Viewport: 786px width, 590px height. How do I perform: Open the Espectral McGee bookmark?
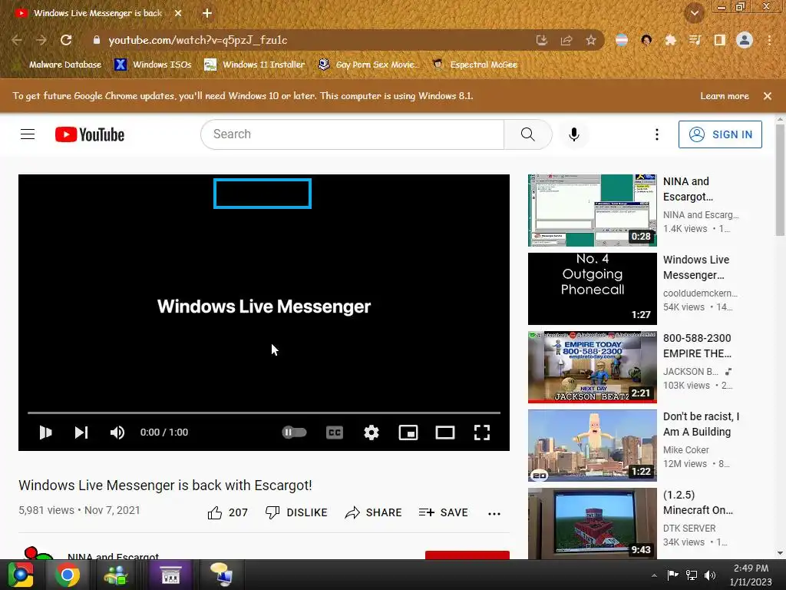474,65
